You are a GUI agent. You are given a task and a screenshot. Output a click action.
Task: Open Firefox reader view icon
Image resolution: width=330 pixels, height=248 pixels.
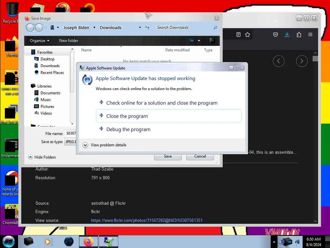click(x=238, y=35)
